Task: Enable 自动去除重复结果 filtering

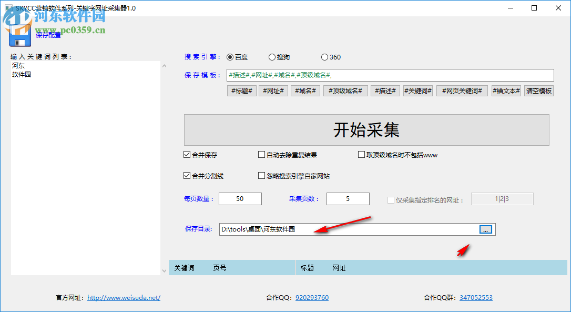Action: point(261,154)
